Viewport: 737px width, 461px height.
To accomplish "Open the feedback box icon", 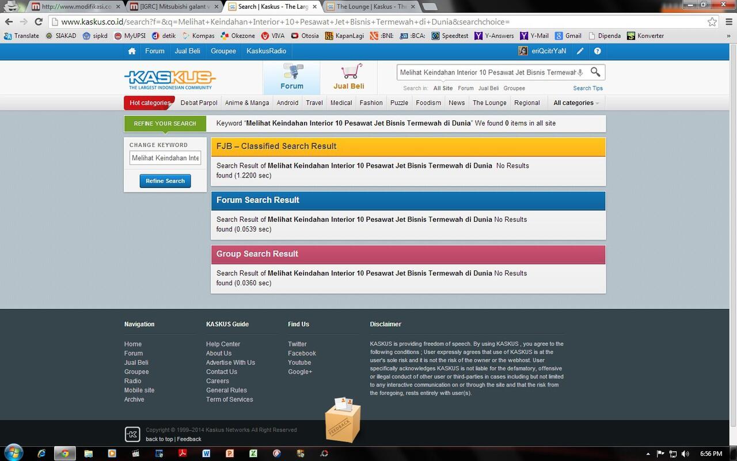I will (x=343, y=420).
